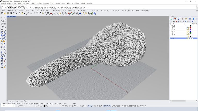Select the Pan hand tool
The height and width of the screenshot is (111, 198).
point(28,13)
